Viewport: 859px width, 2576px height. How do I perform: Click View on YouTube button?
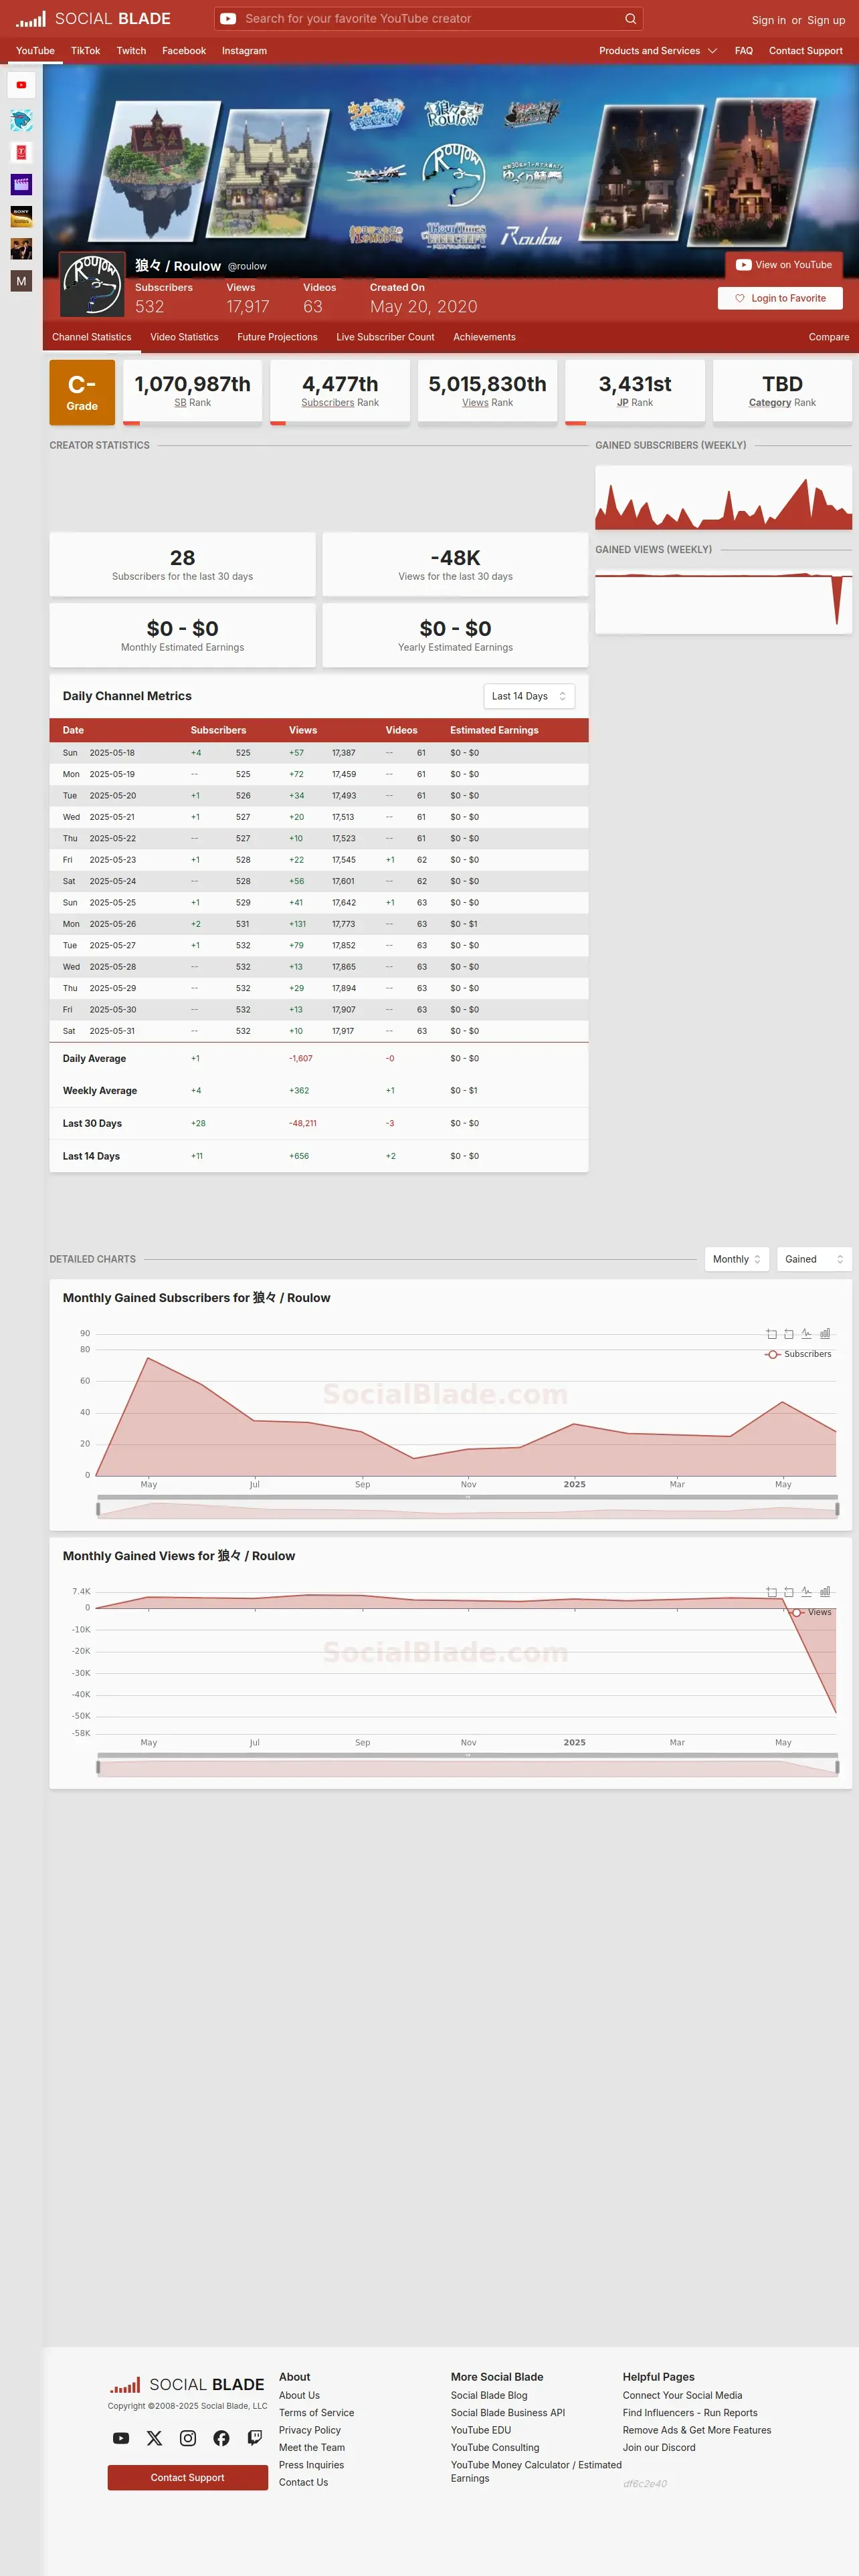pos(784,265)
